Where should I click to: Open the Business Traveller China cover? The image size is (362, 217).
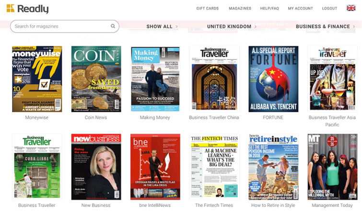coord(214,79)
